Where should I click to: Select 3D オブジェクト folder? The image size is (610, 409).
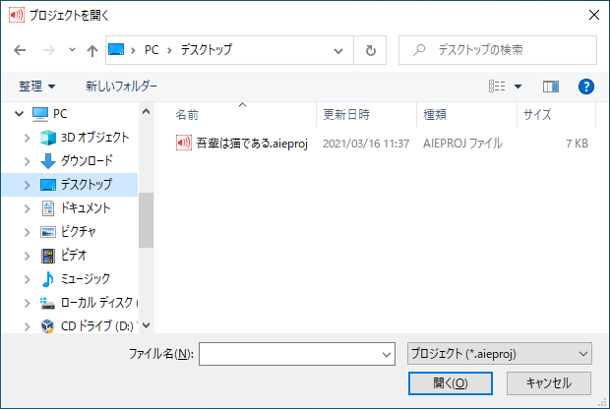[94, 138]
